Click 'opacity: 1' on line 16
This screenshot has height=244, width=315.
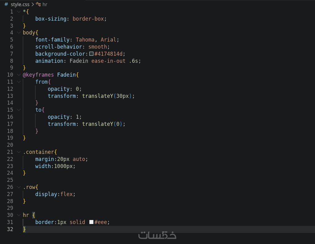[x=63, y=117]
